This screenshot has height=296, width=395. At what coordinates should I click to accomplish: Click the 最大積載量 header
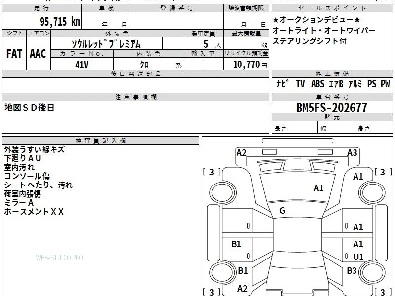pyautogui.click(x=246, y=33)
